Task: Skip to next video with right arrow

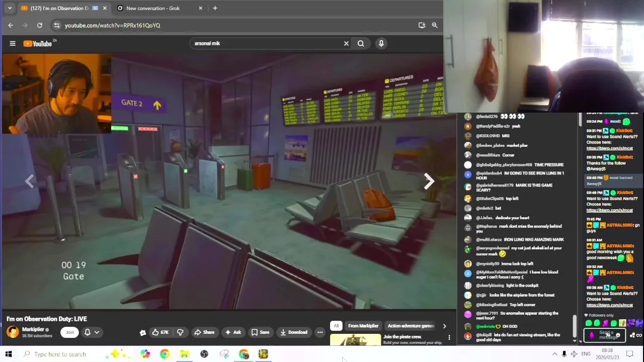Action: tap(429, 182)
